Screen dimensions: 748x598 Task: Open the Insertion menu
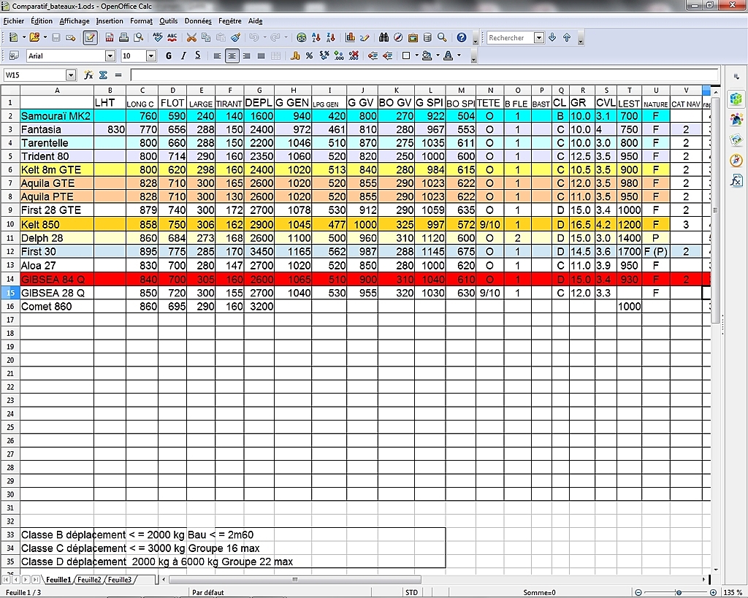pyautogui.click(x=110, y=21)
